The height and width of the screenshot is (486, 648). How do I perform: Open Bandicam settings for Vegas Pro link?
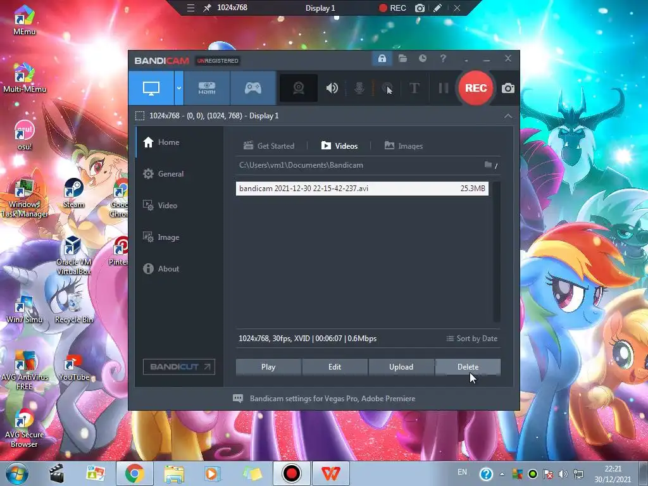(x=324, y=399)
